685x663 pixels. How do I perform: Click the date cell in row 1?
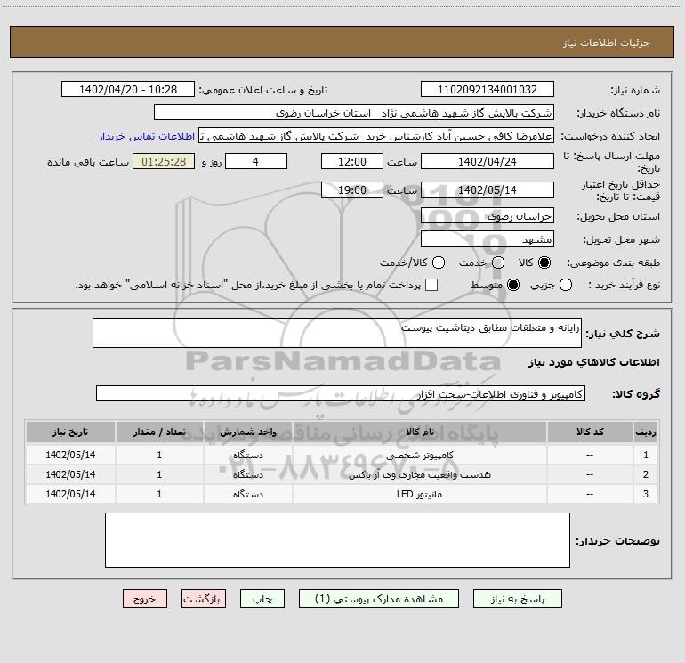click(x=70, y=455)
